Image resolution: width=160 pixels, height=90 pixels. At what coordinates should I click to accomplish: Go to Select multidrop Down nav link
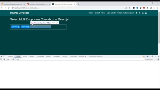coord(126,13)
